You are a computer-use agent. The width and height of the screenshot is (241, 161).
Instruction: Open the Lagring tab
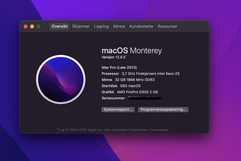(x=101, y=26)
